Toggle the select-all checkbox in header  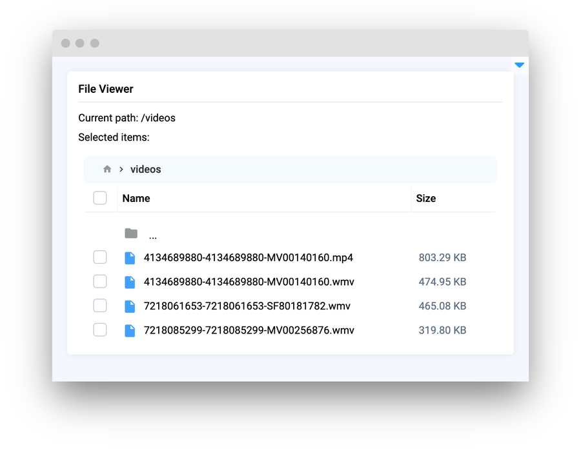coord(100,198)
